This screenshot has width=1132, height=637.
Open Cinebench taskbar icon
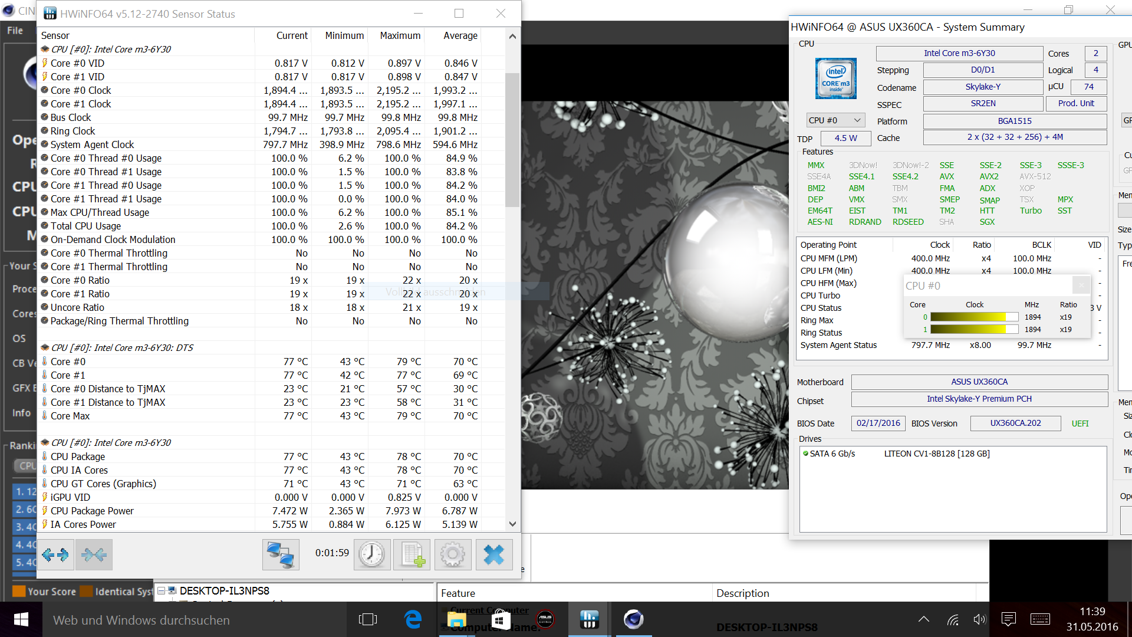point(633,619)
